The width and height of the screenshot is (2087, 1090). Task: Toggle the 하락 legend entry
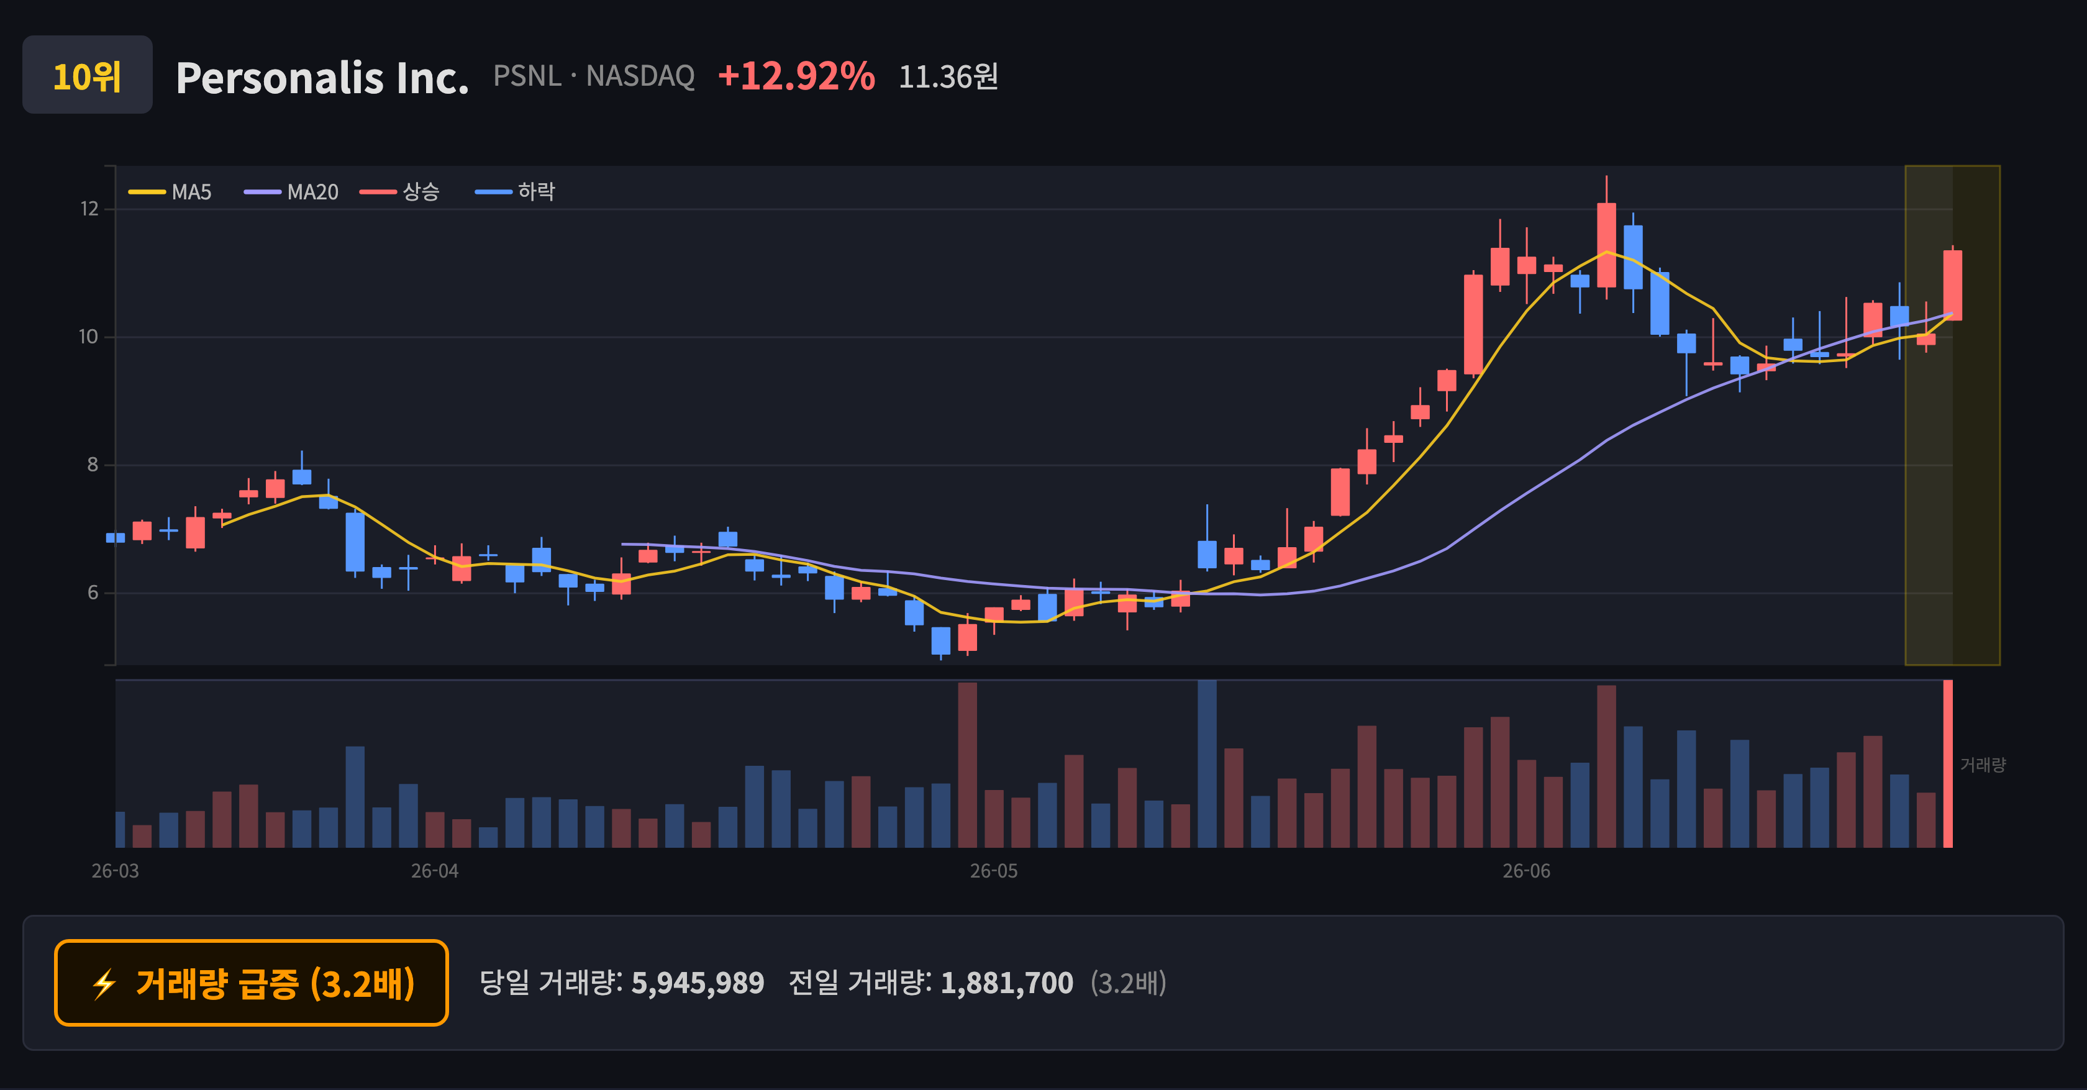click(x=516, y=192)
